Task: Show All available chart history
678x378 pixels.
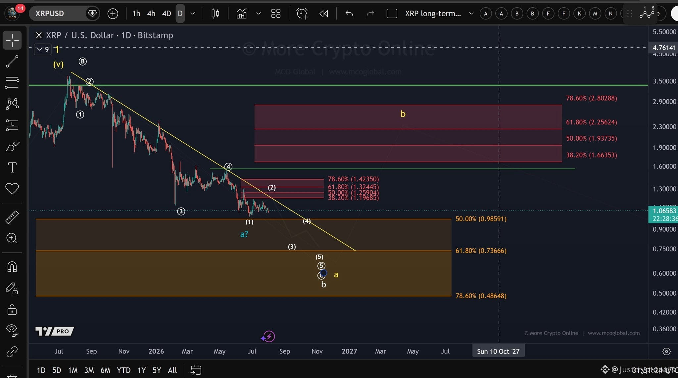Action: click(x=172, y=370)
